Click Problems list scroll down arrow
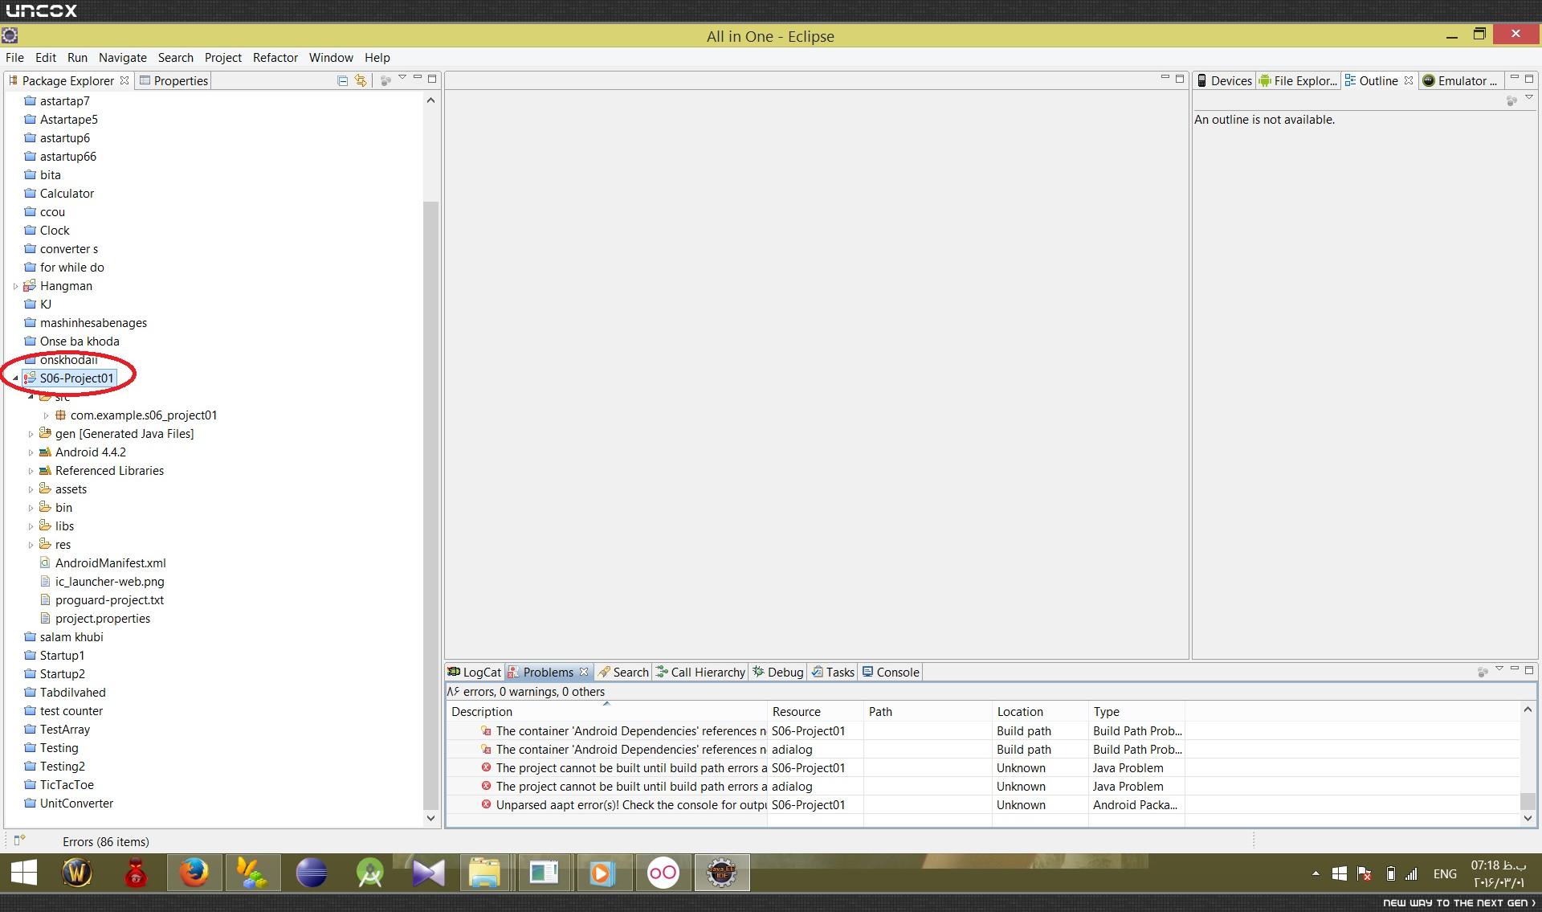 point(1528,818)
